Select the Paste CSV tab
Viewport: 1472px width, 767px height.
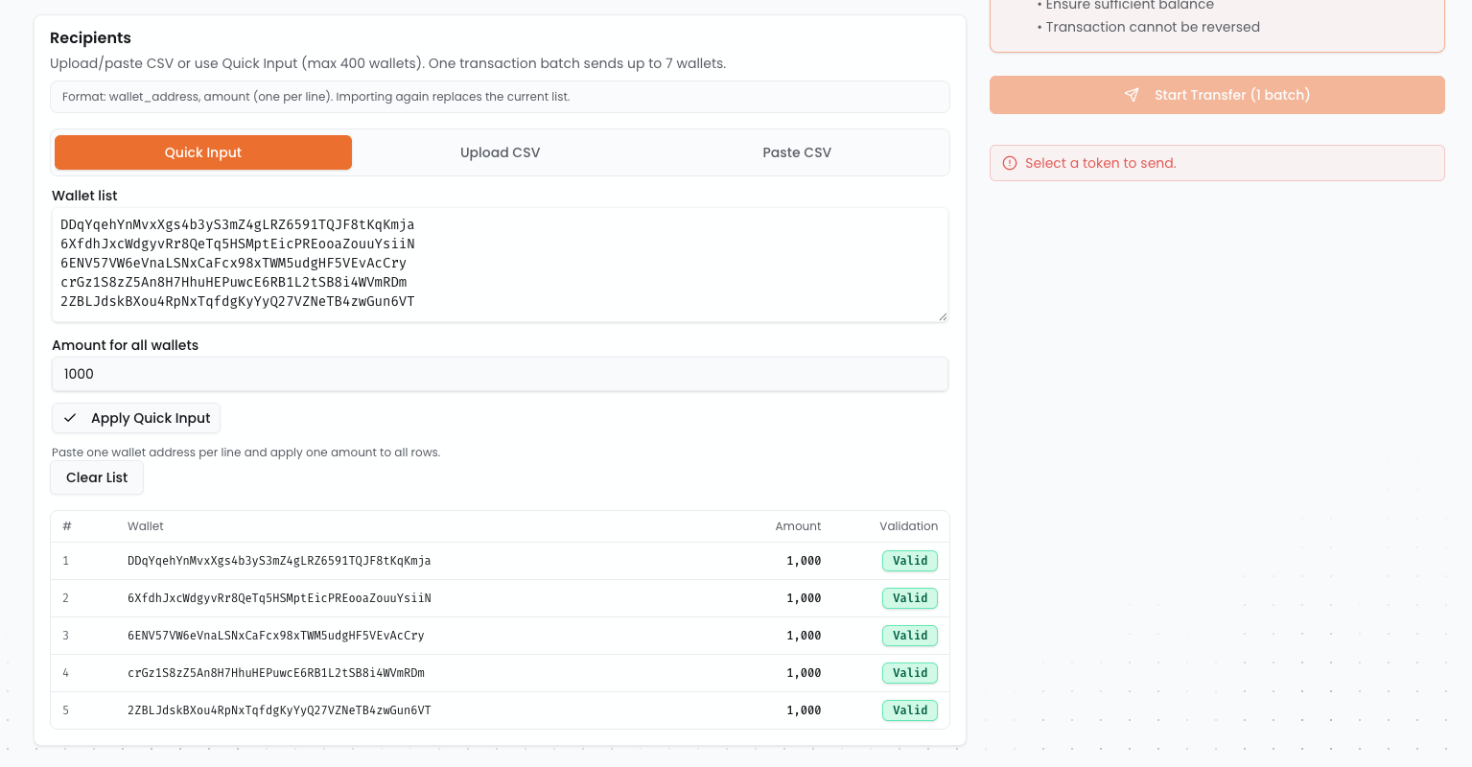tap(797, 152)
